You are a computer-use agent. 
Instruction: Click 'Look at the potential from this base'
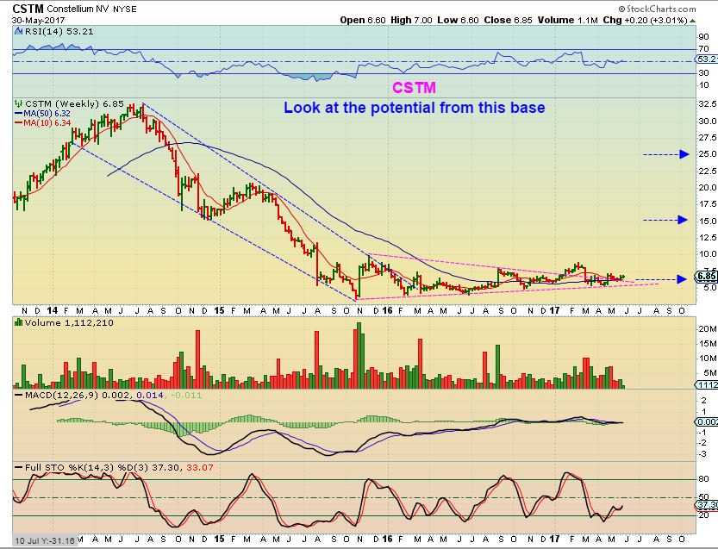tap(415, 108)
